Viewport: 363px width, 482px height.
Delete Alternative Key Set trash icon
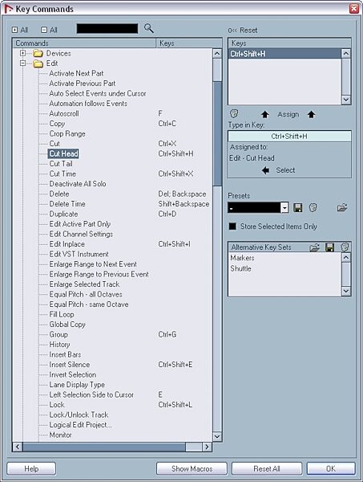point(345,247)
